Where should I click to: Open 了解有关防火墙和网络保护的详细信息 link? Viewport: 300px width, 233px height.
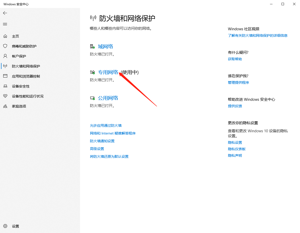click(x=258, y=35)
